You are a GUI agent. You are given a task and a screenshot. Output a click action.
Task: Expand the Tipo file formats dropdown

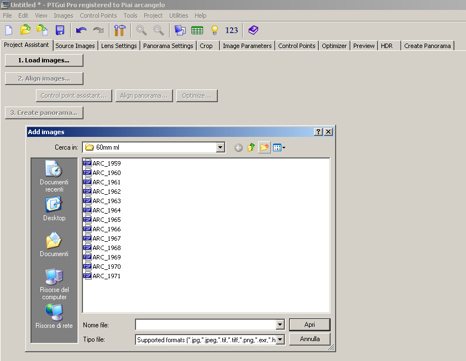(280, 339)
